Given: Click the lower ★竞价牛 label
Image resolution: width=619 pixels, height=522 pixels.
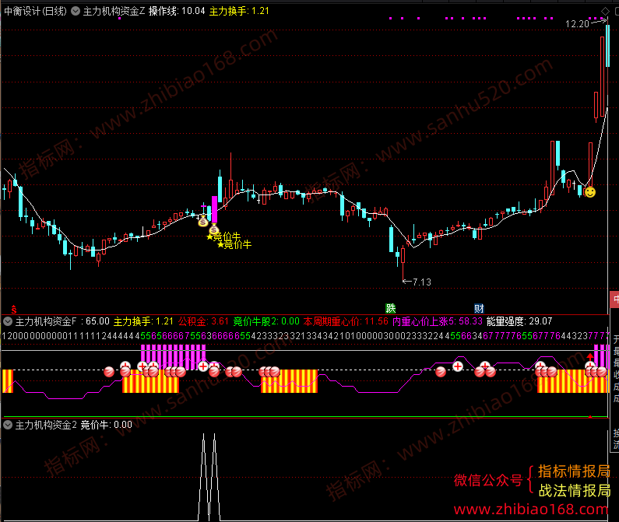Looking at the screenshot, I should pos(234,244).
